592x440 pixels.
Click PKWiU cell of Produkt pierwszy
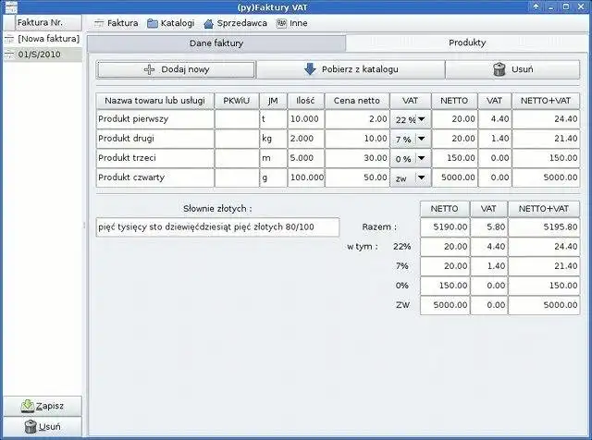click(237, 119)
